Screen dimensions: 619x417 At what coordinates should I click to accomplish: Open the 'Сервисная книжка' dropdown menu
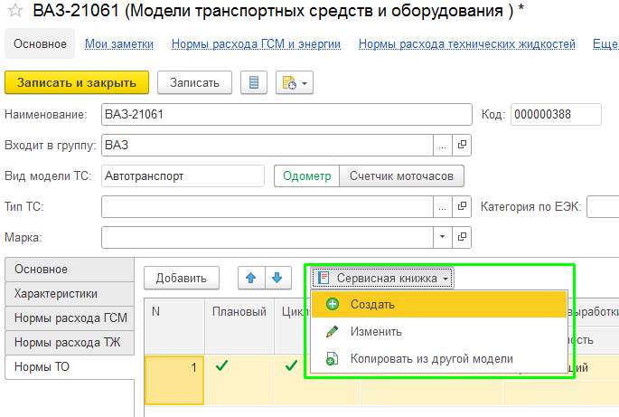pos(382,279)
